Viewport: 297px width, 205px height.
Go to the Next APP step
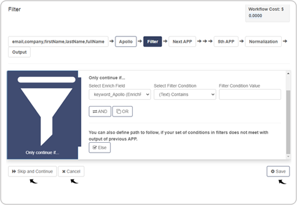tap(182, 42)
